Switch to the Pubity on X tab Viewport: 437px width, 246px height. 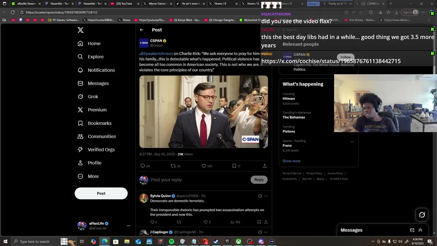337,4
